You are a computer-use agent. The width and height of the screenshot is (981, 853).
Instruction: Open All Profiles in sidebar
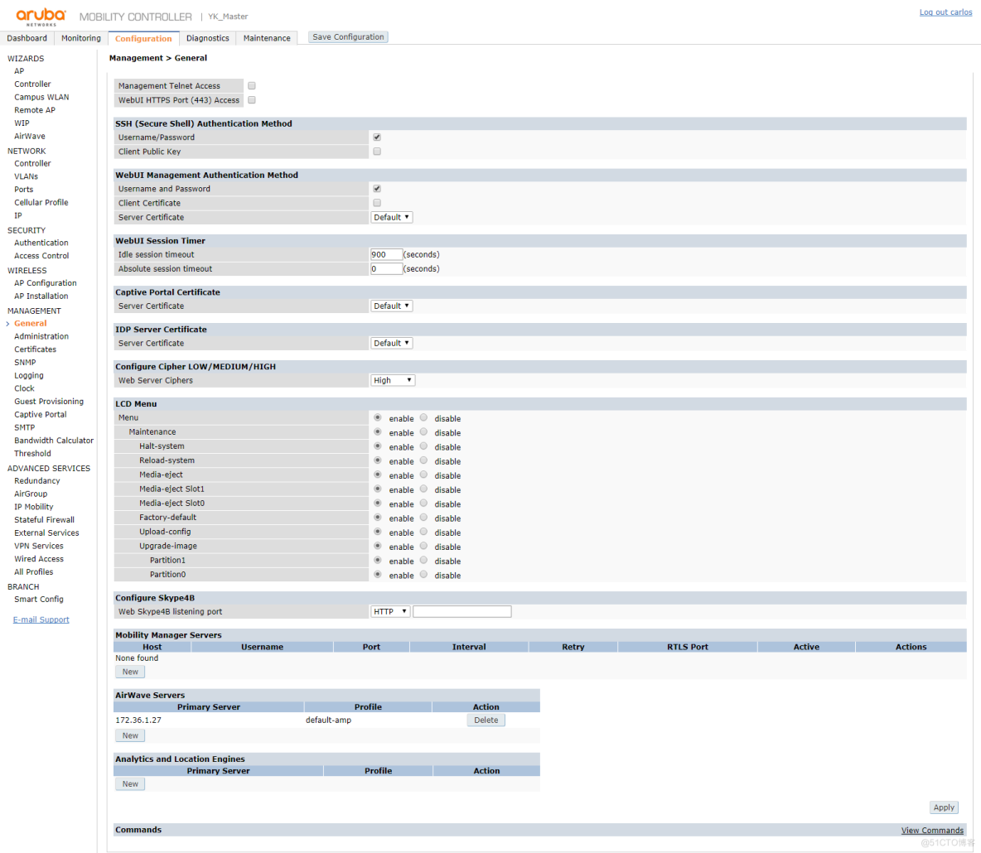point(34,572)
